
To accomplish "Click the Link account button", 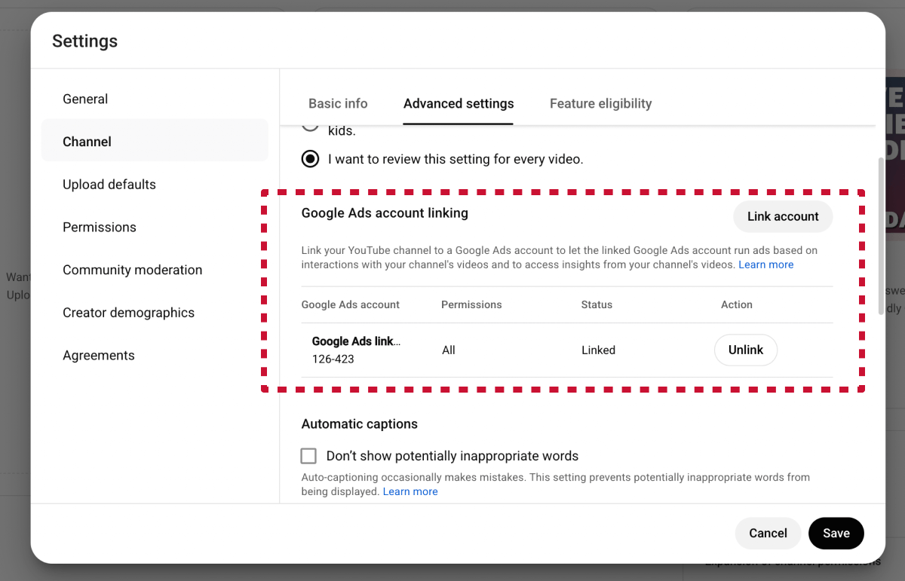I will click(x=783, y=216).
